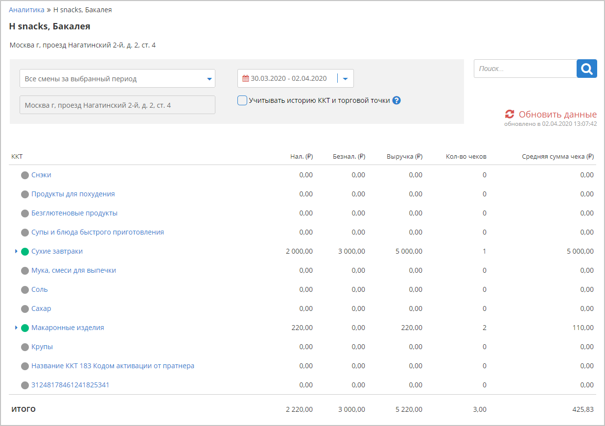Click green status dot for Сухие завтраки
Screen dimensions: 605x426
25,252
